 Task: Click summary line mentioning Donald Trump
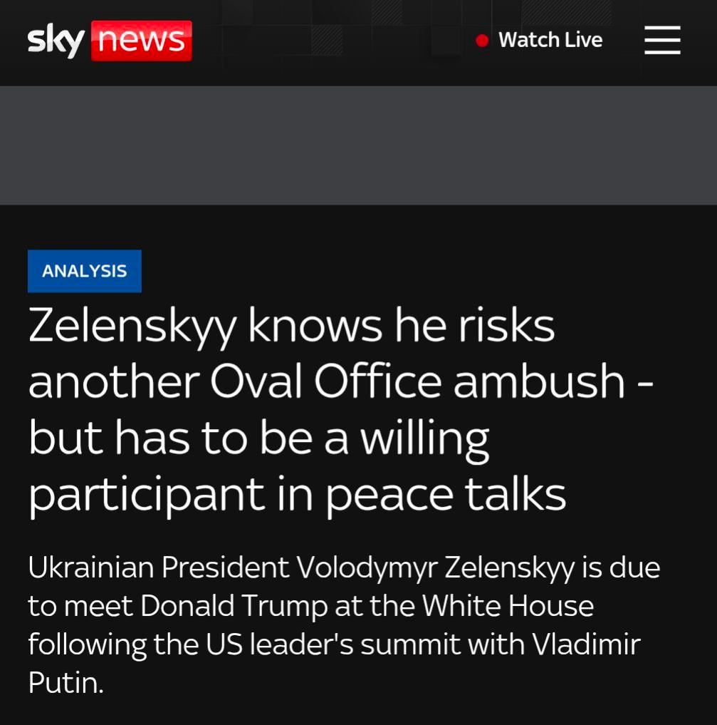pos(310,606)
